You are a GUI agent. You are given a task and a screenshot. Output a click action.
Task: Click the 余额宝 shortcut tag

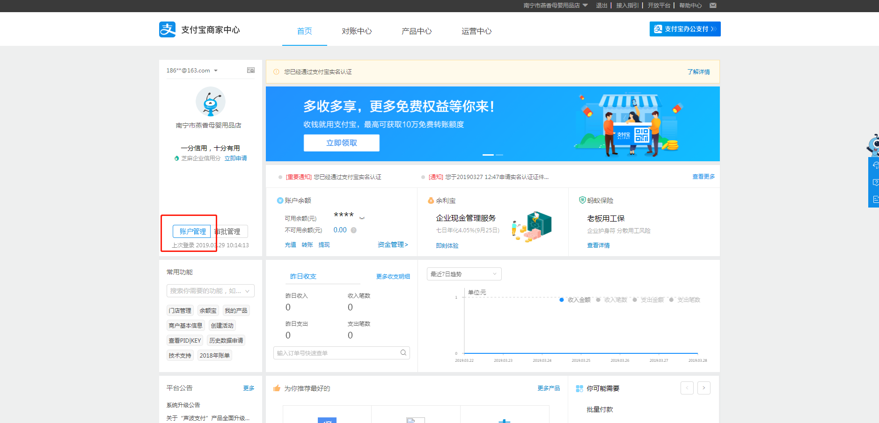point(208,310)
